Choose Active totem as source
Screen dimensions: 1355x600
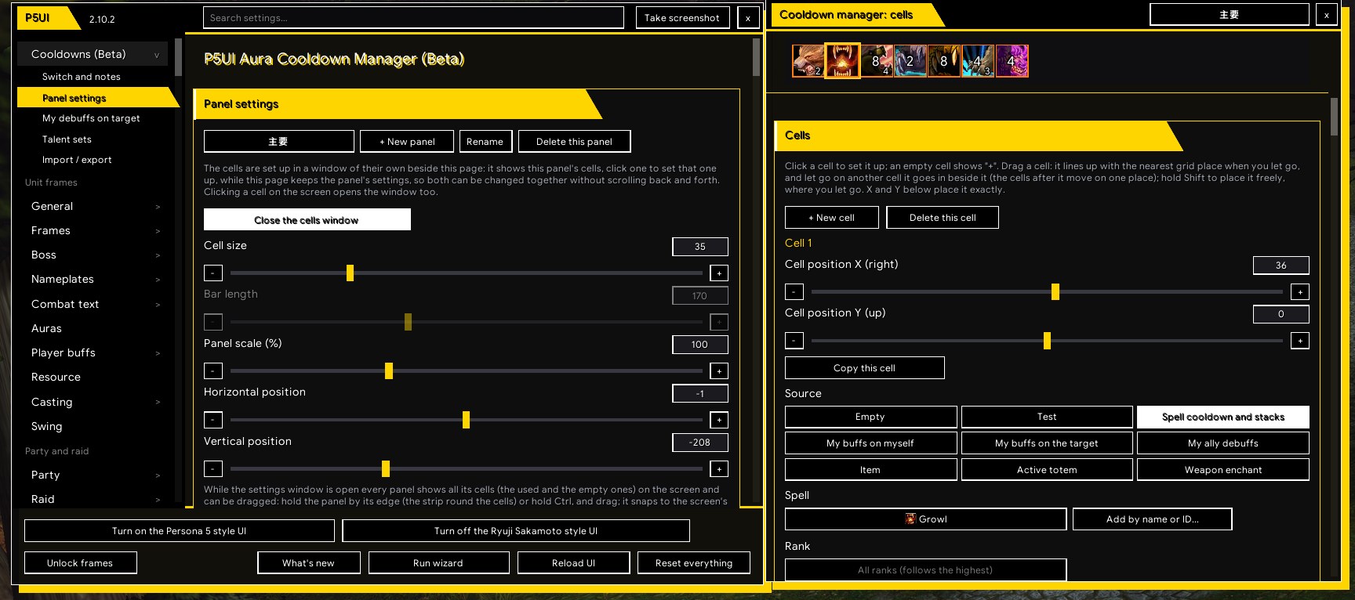(1047, 470)
